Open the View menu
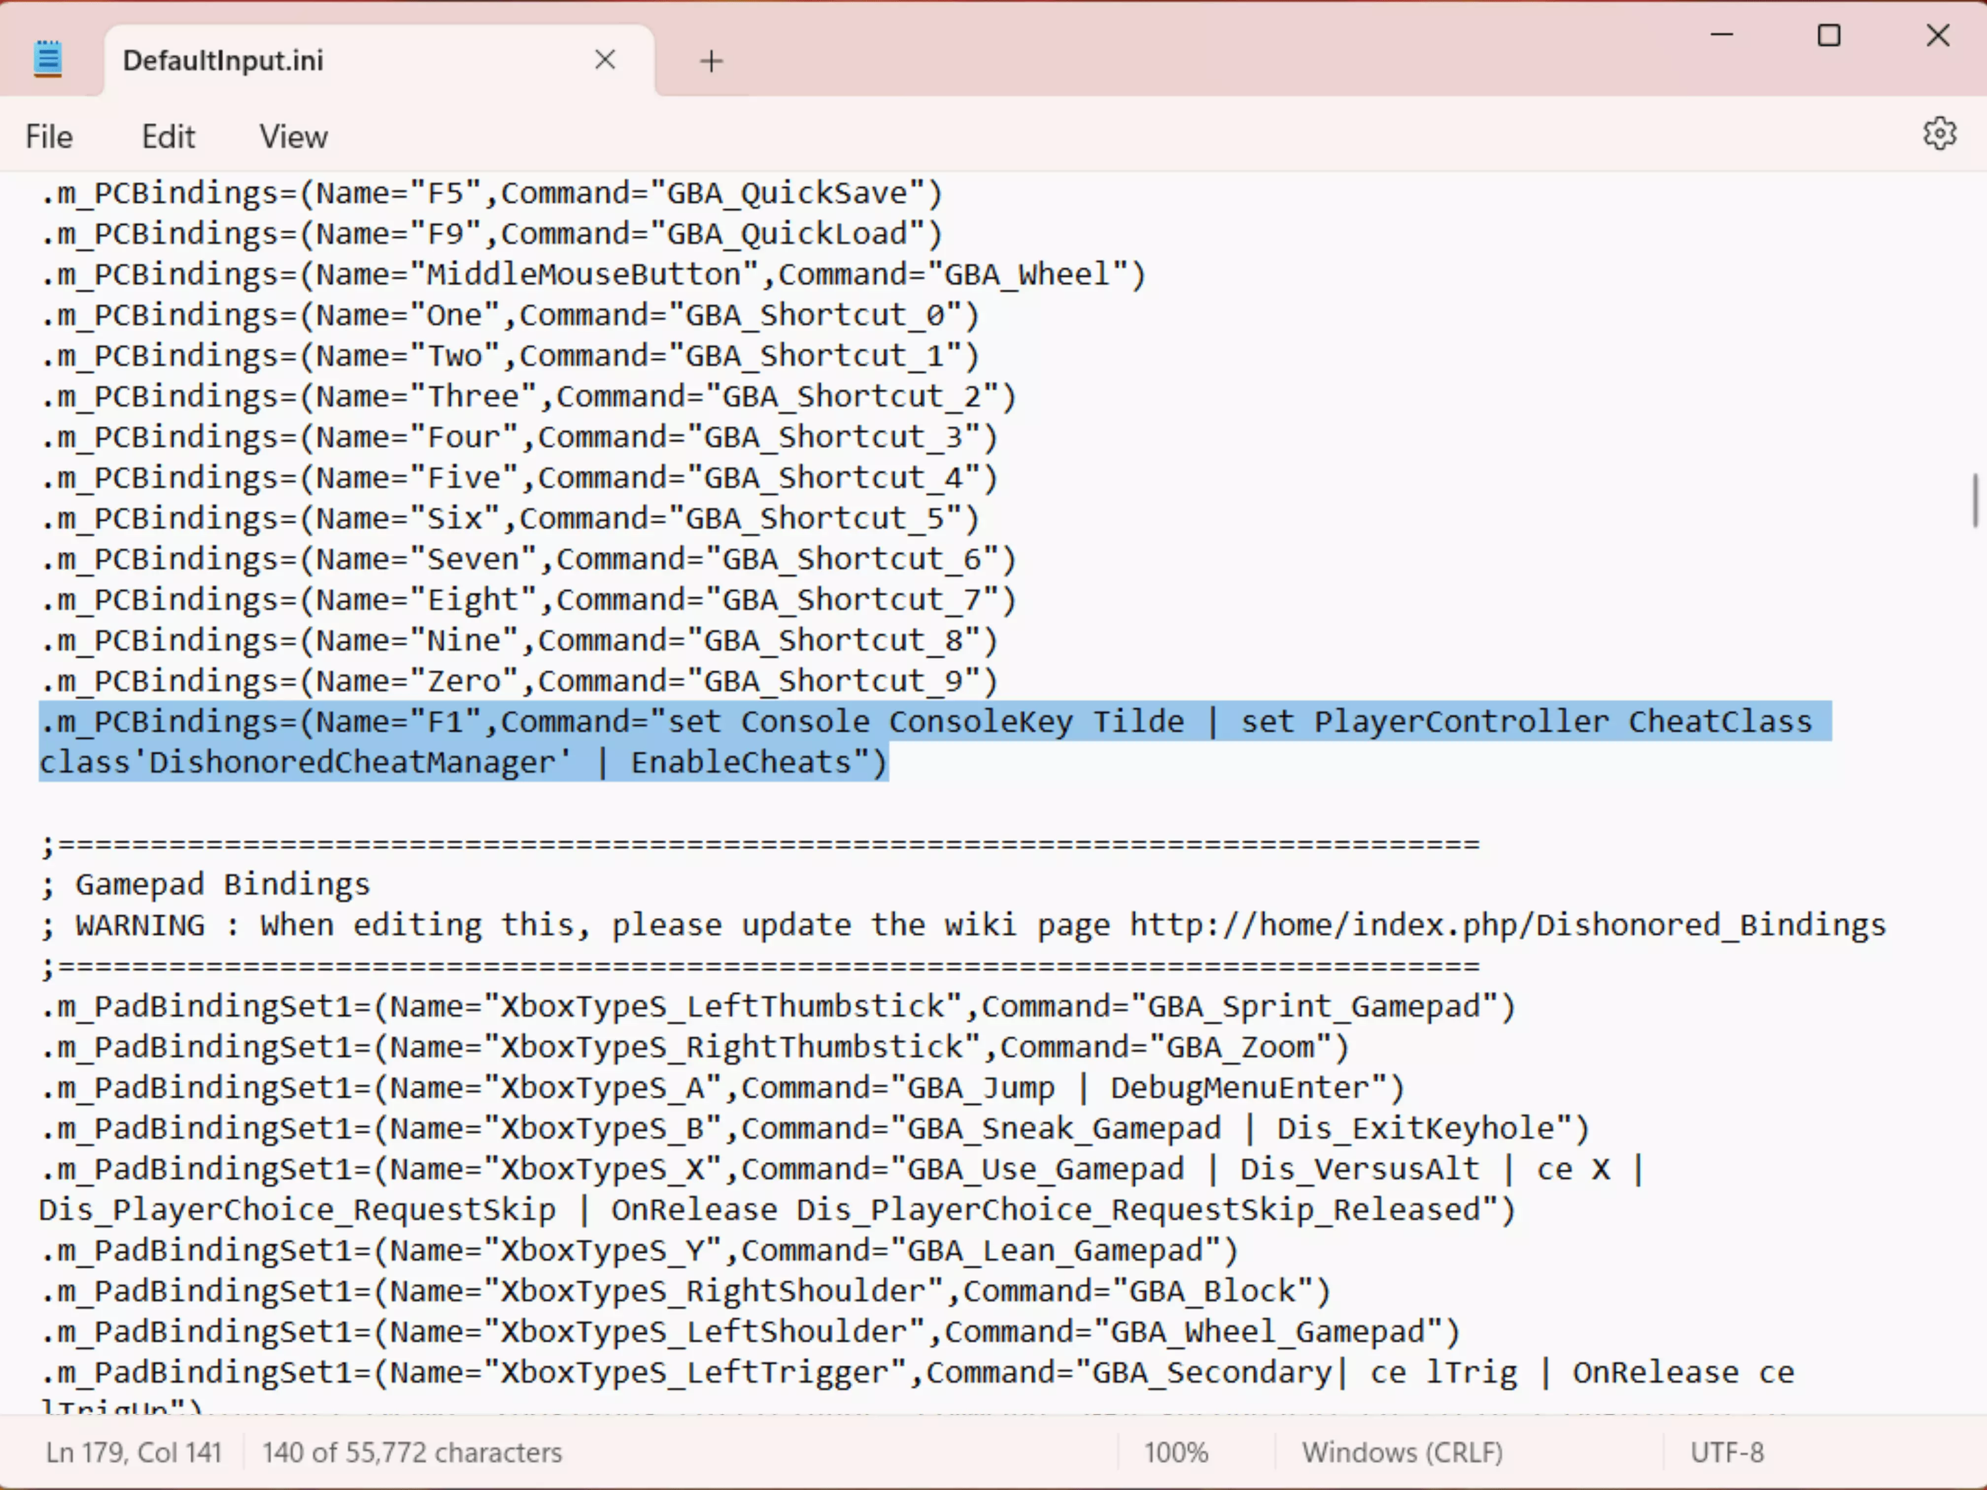This screenshot has width=1987, height=1490. (293, 136)
